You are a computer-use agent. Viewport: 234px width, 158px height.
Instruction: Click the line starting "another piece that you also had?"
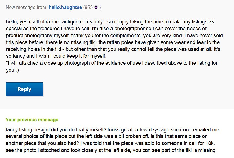107,143
